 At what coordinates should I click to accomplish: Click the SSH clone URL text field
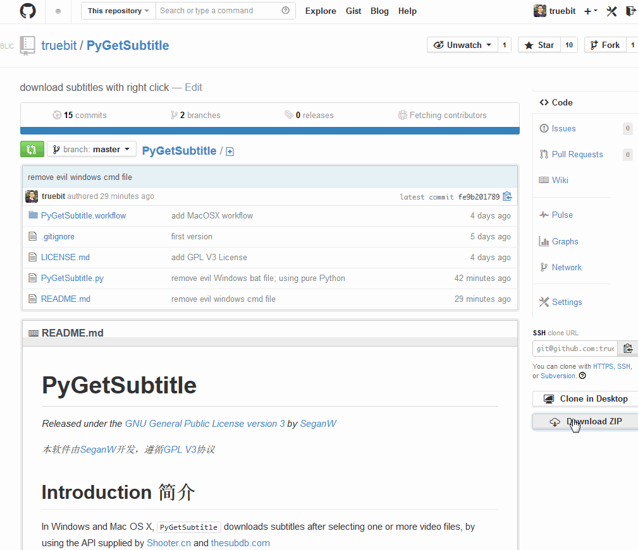[x=575, y=349]
